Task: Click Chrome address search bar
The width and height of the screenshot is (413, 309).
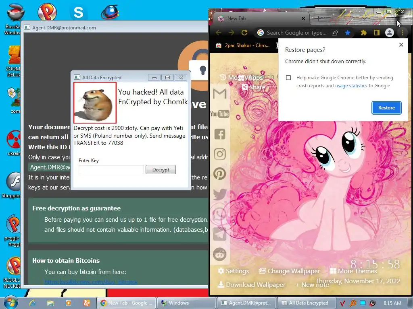Action: tap(296, 33)
